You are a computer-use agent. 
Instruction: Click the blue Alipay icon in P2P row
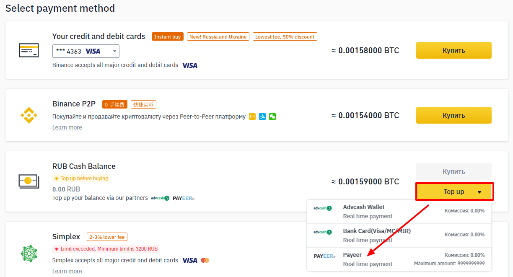(262, 116)
